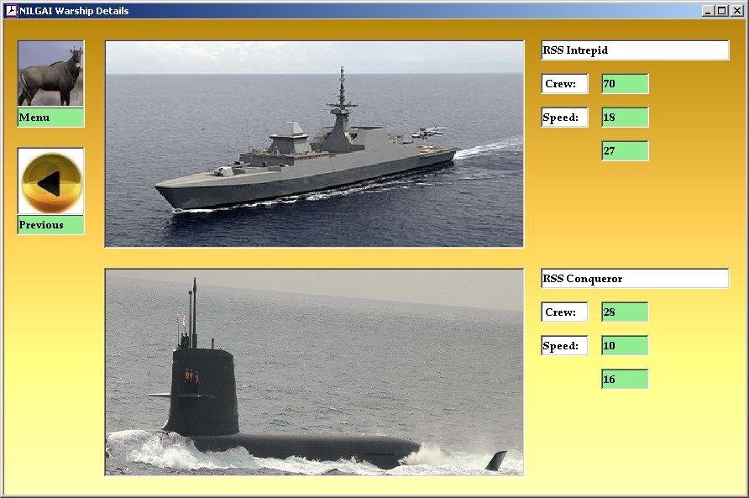Click the Intrepid field showing 27
This screenshot has height=498, width=749.
pyautogui.click(x=625, y=151)
